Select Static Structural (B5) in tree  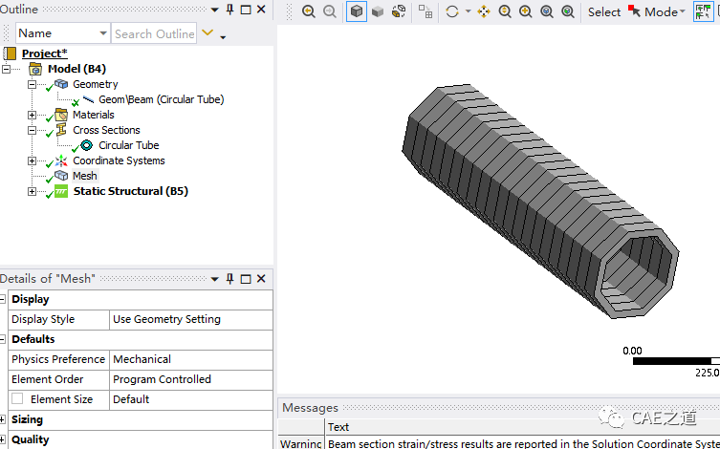[130, 191]
